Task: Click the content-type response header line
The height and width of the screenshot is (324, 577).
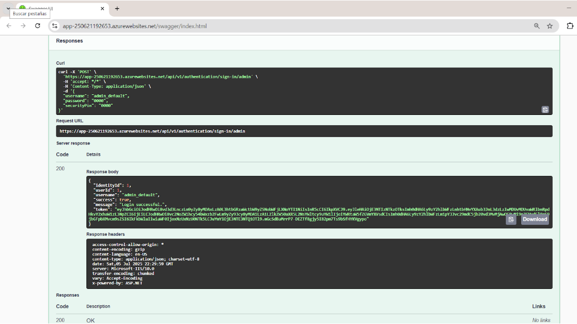Action: click(146, 259)
